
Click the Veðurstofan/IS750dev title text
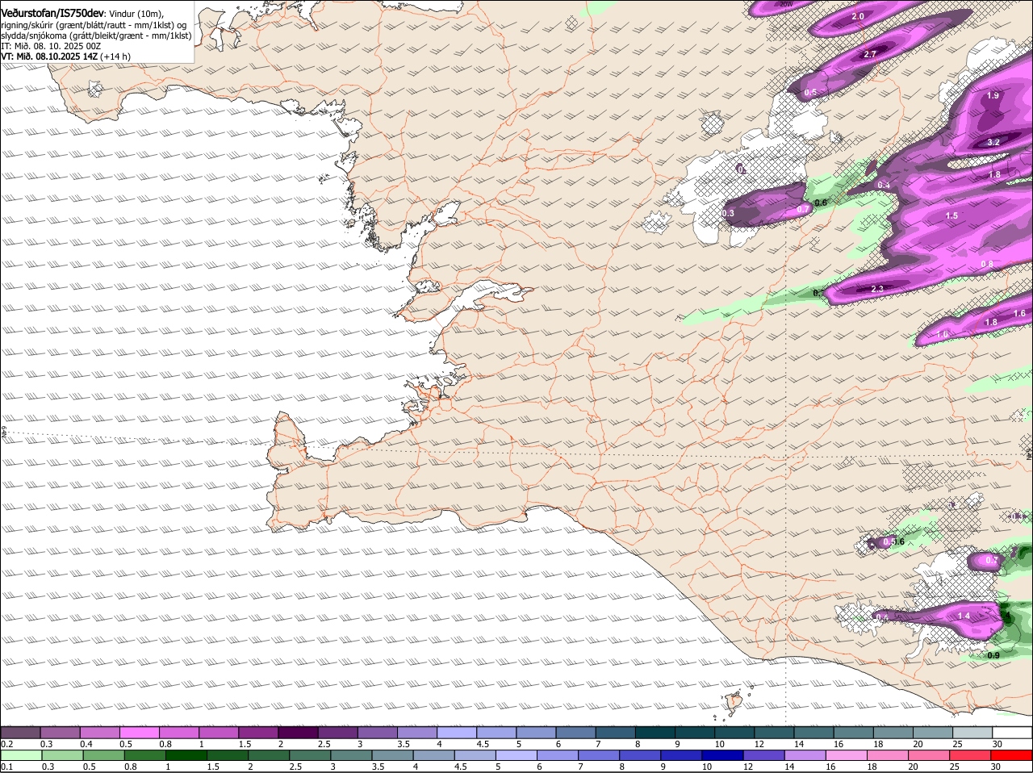[x=52, y=12]
